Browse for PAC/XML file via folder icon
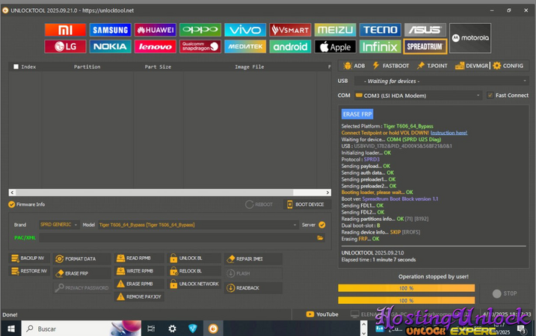The width and height of the screenshot is (536, 336). click(x=320, y=237)
